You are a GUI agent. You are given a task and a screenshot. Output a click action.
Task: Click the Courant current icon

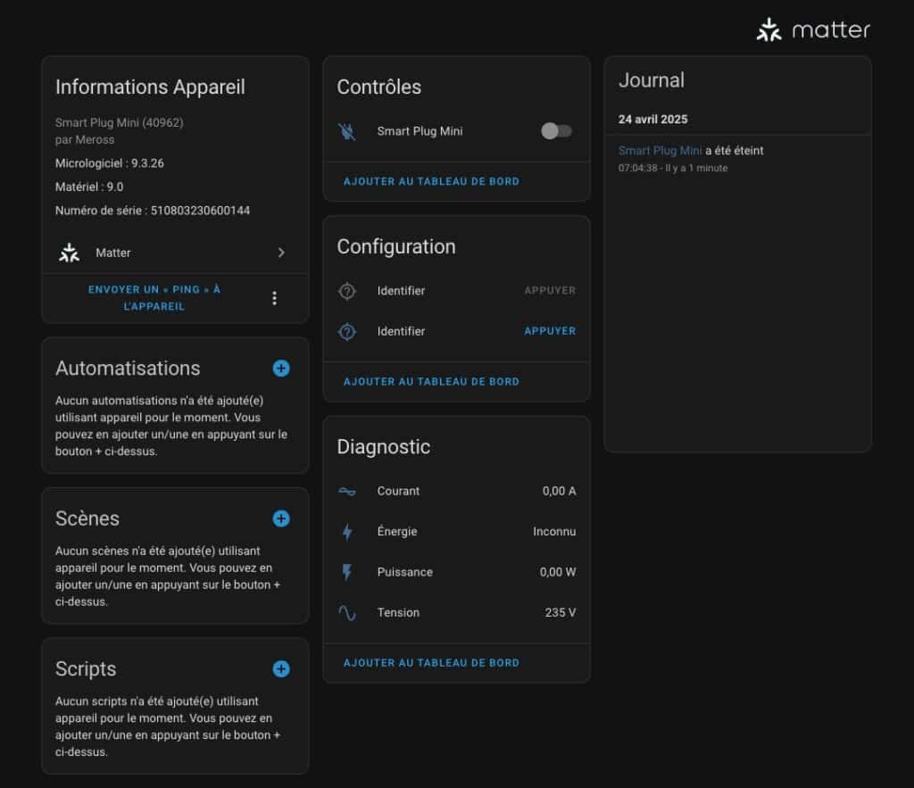[347, 492]
